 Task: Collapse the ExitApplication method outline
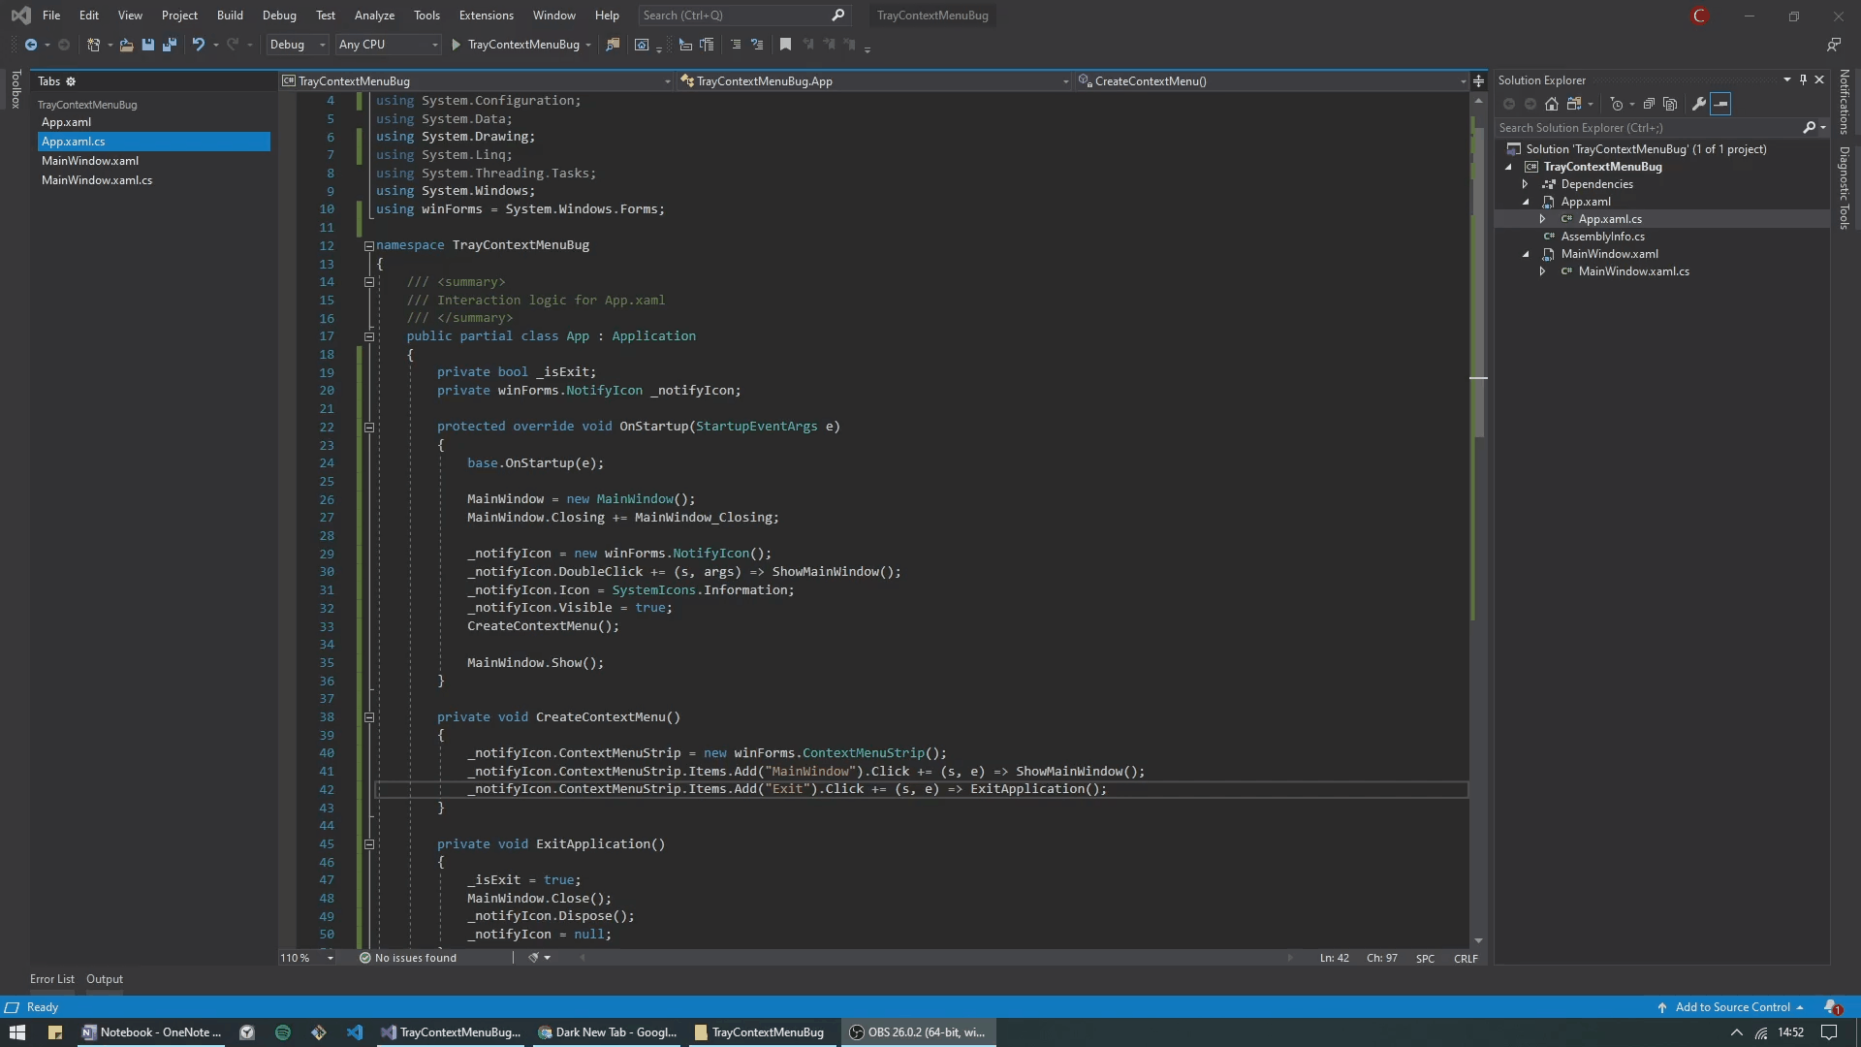tap(369, 844)
